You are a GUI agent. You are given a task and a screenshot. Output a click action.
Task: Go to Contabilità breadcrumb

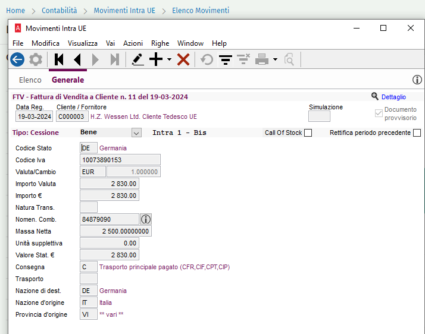60,11
